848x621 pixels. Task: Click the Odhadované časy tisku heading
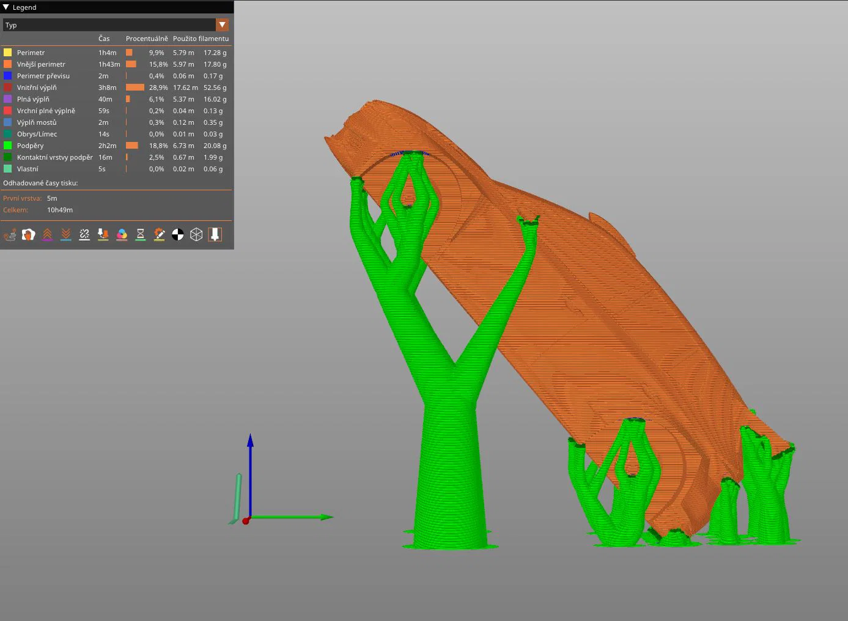click(40, 183)
